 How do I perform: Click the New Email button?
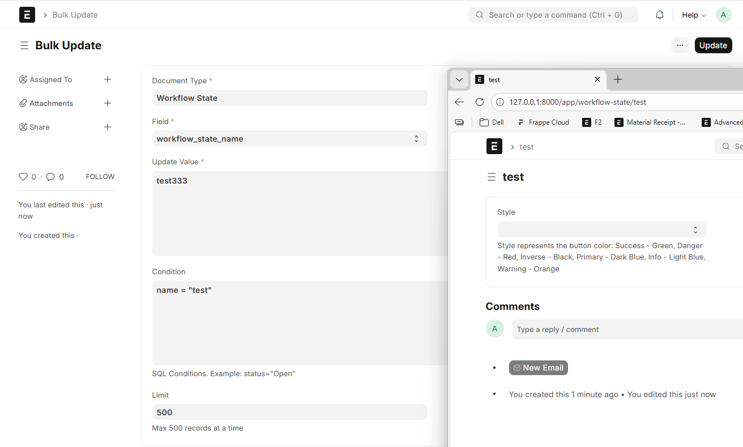click(538, 368)
